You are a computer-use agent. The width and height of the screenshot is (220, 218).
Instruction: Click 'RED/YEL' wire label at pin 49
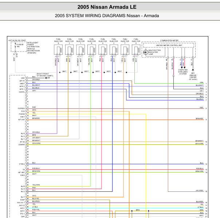pyautogui.click(x=36, y=210)
